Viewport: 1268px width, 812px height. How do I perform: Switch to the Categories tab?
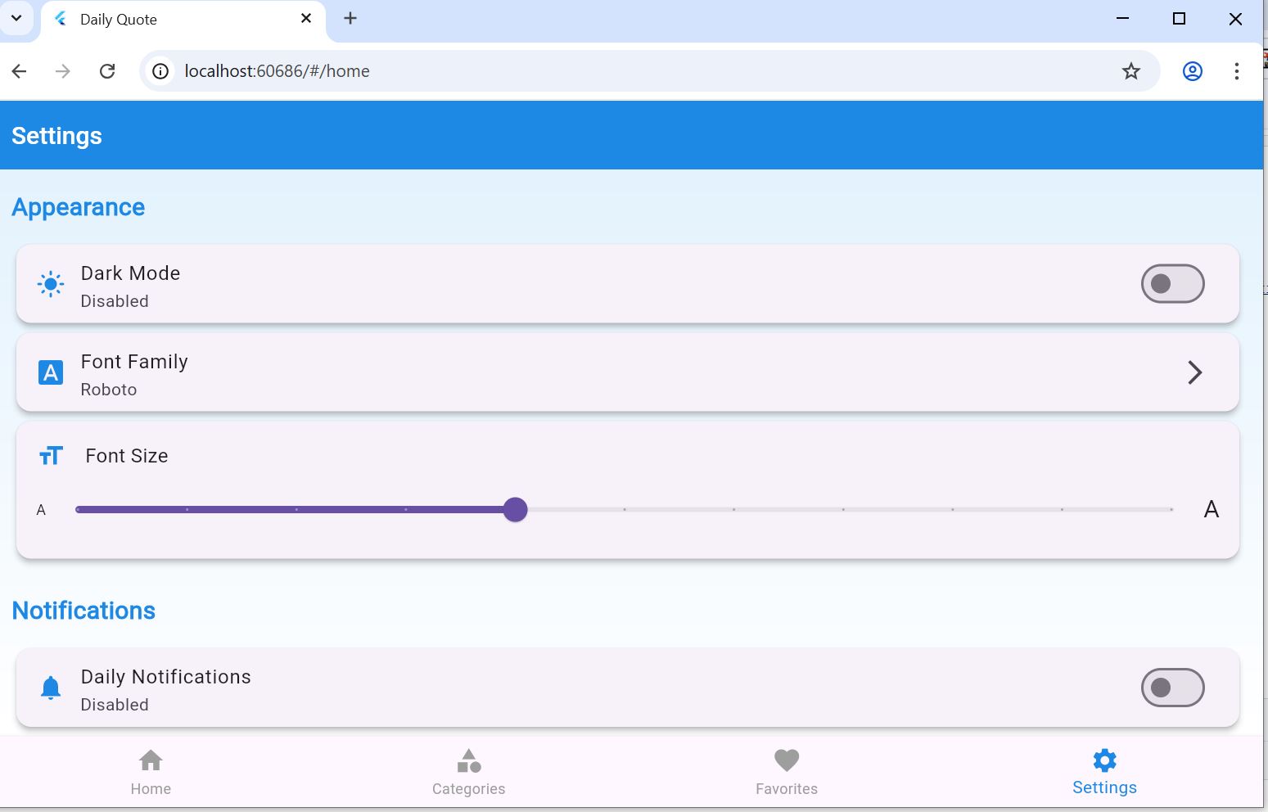tap(468, 772)
